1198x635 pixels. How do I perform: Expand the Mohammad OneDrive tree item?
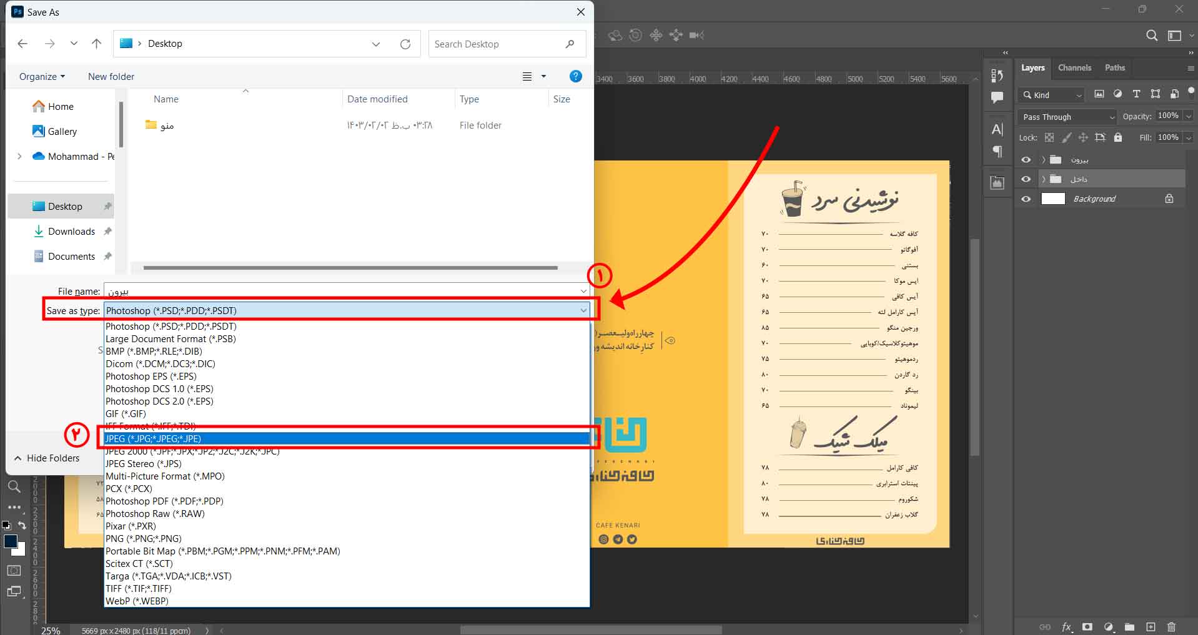tap(19, 156)
